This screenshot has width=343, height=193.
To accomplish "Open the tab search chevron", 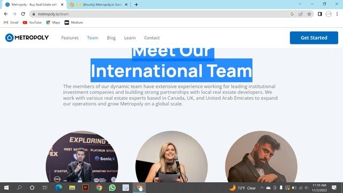I will 300,4.
